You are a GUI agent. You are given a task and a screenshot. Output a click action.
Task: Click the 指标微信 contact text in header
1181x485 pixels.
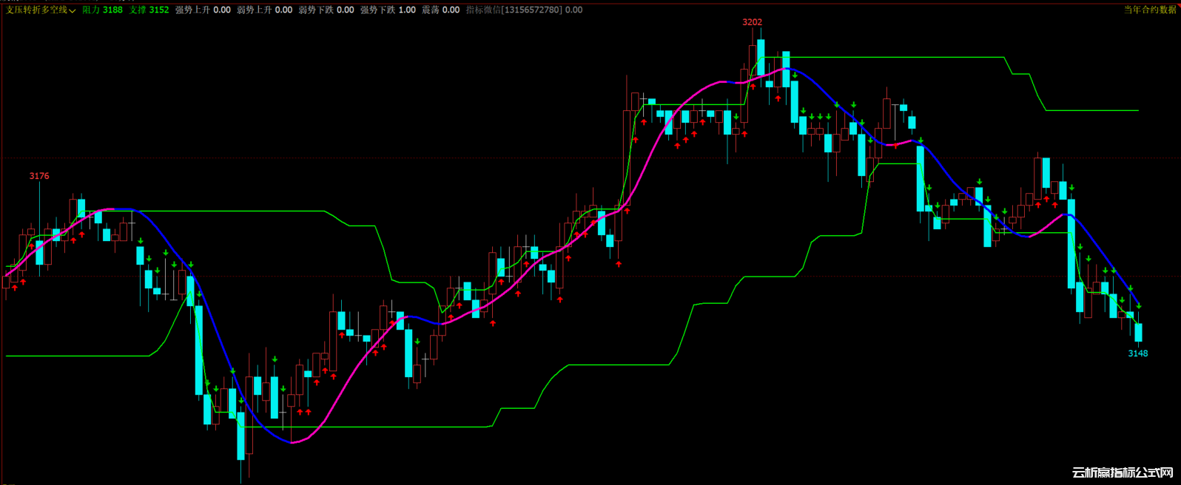pyautogui.click(x=524, y=10)
